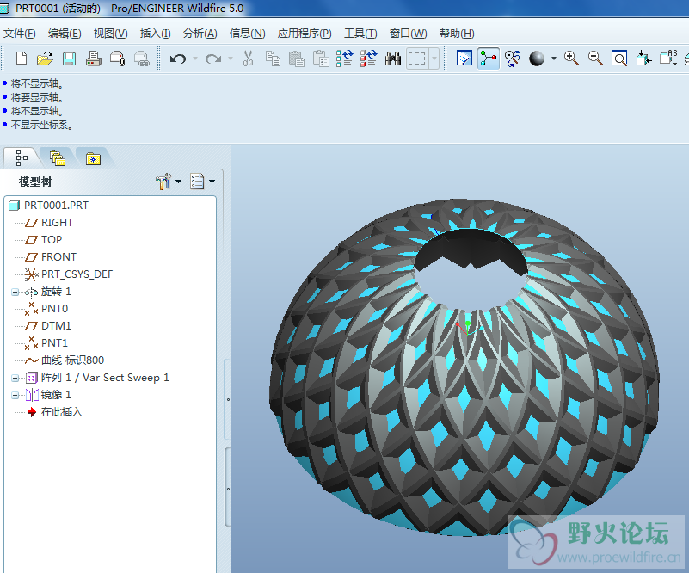Open the 插入(I) menu
Screen dimensions: 689x573
155,34
